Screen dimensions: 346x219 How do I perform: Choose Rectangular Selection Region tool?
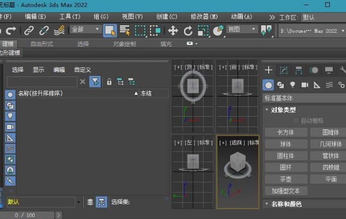point(140,30)
